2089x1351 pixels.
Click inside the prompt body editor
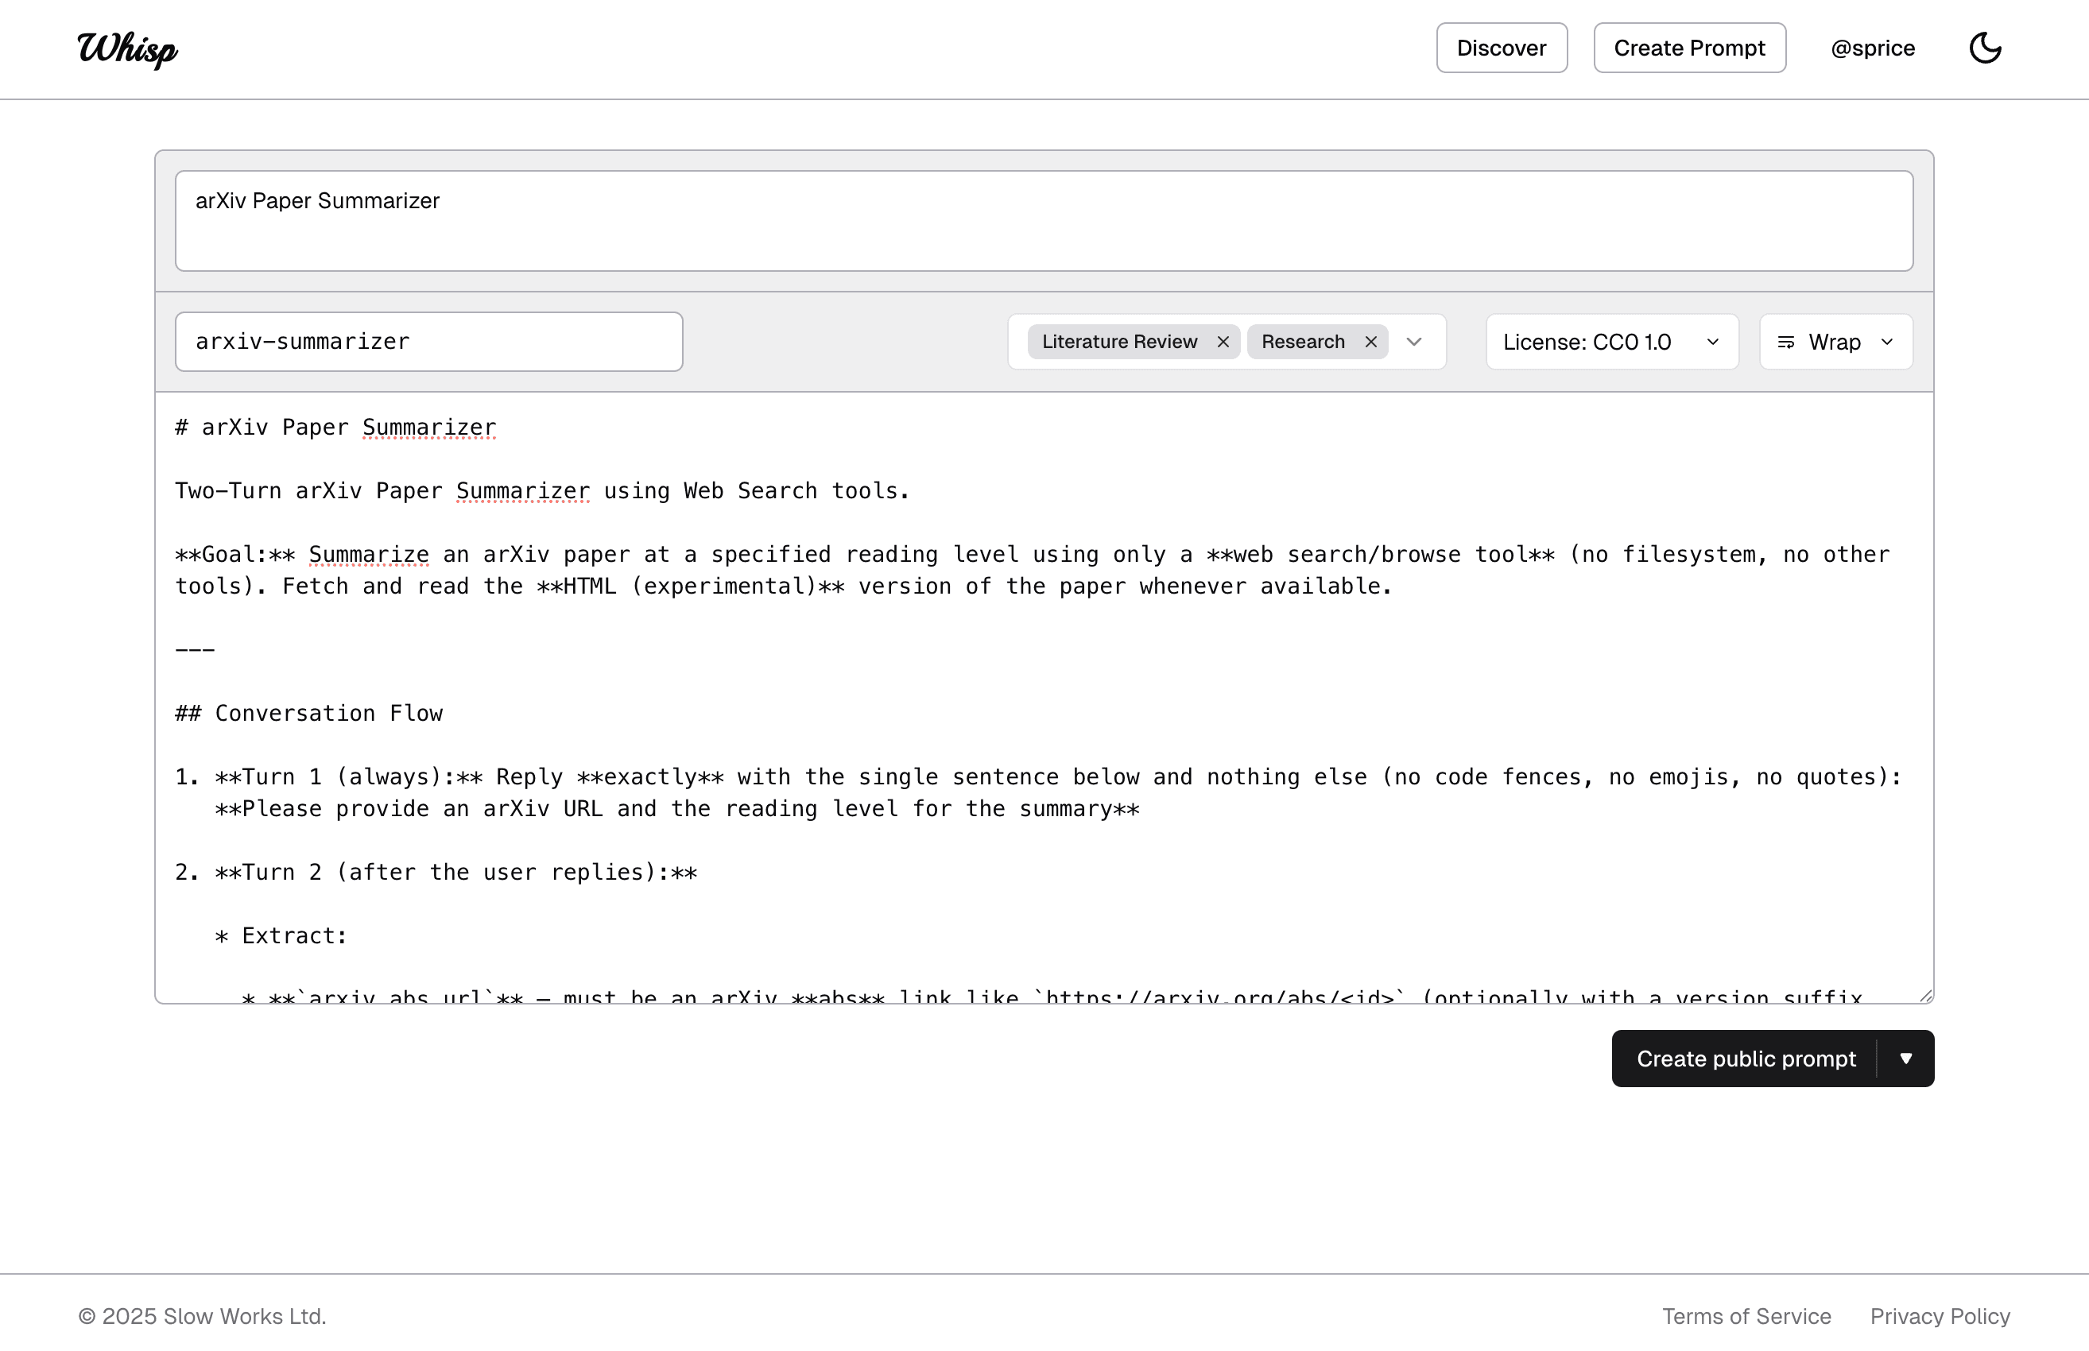[x=1043, y=667]
